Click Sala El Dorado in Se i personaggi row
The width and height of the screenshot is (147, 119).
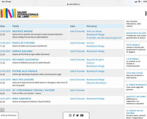[77, 90]
